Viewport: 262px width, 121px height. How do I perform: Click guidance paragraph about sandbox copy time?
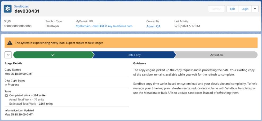(195, 88)
